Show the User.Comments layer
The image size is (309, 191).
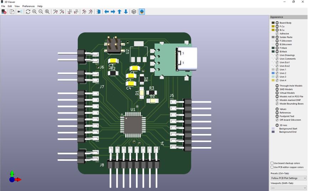277,59
